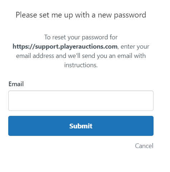Viewport: 170px width, 172px height.
Task: Hit the blue Submit button
Action: point(81,126)
